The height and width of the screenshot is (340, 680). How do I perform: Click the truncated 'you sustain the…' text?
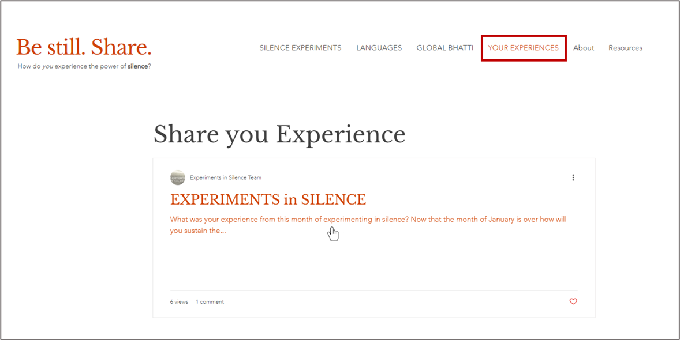click(x=197, y=231)
